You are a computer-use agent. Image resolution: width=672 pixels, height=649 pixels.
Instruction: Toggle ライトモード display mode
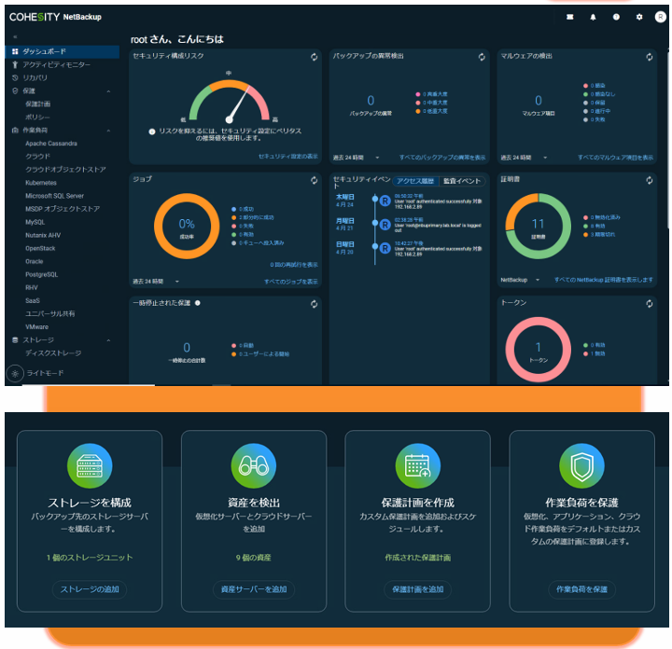45,373
